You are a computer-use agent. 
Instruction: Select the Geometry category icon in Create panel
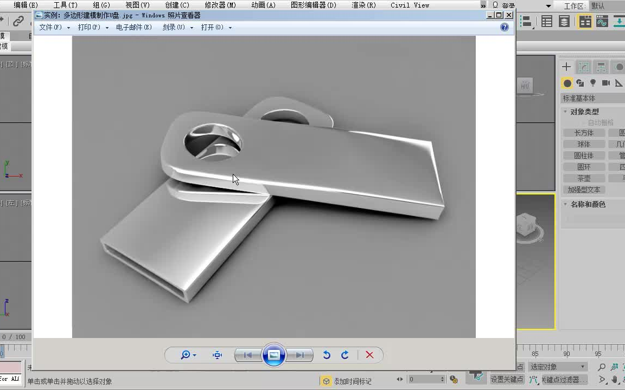(566, 84)
